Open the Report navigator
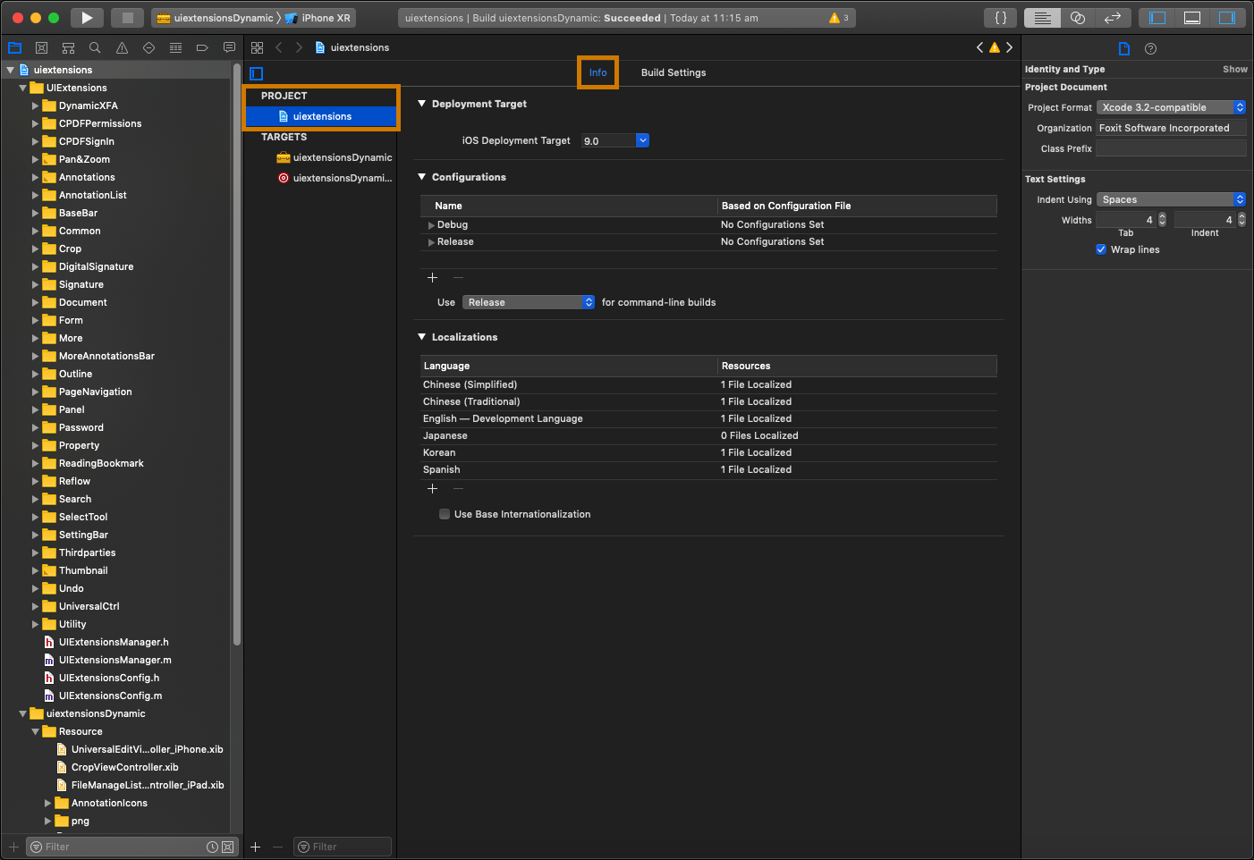Screen dimensions: 1254x860 (x=229, y=47)
